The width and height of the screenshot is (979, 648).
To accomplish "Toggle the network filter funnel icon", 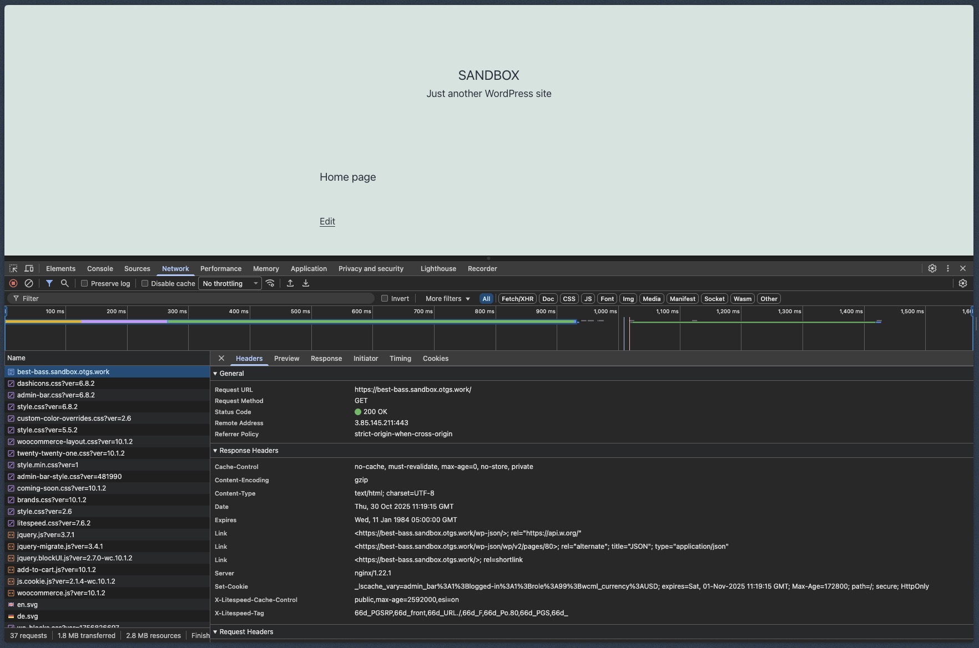I will [49, 283].
